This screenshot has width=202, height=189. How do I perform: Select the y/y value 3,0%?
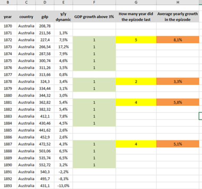coord(64,96)
